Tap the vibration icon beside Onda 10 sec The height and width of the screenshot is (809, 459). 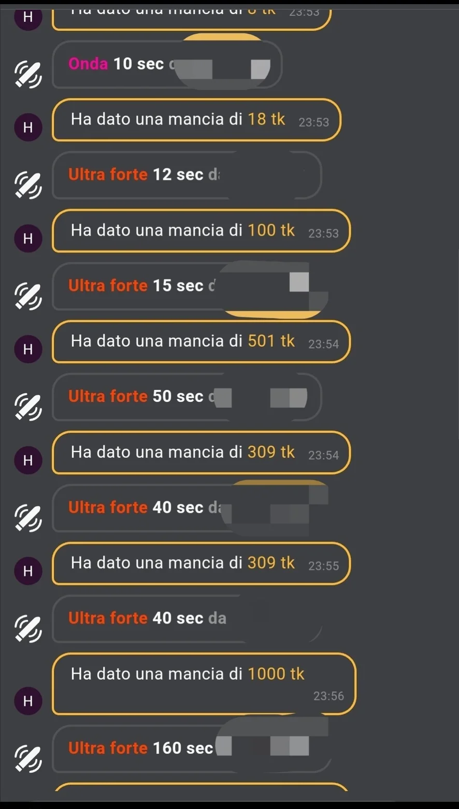tap(28, 74)
